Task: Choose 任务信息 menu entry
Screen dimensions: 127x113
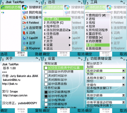Action: [x=57, y=34]
